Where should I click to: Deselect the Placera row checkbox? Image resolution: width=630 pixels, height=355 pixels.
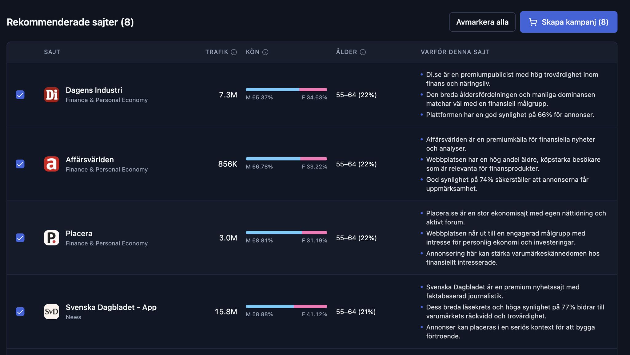point(20,238)
